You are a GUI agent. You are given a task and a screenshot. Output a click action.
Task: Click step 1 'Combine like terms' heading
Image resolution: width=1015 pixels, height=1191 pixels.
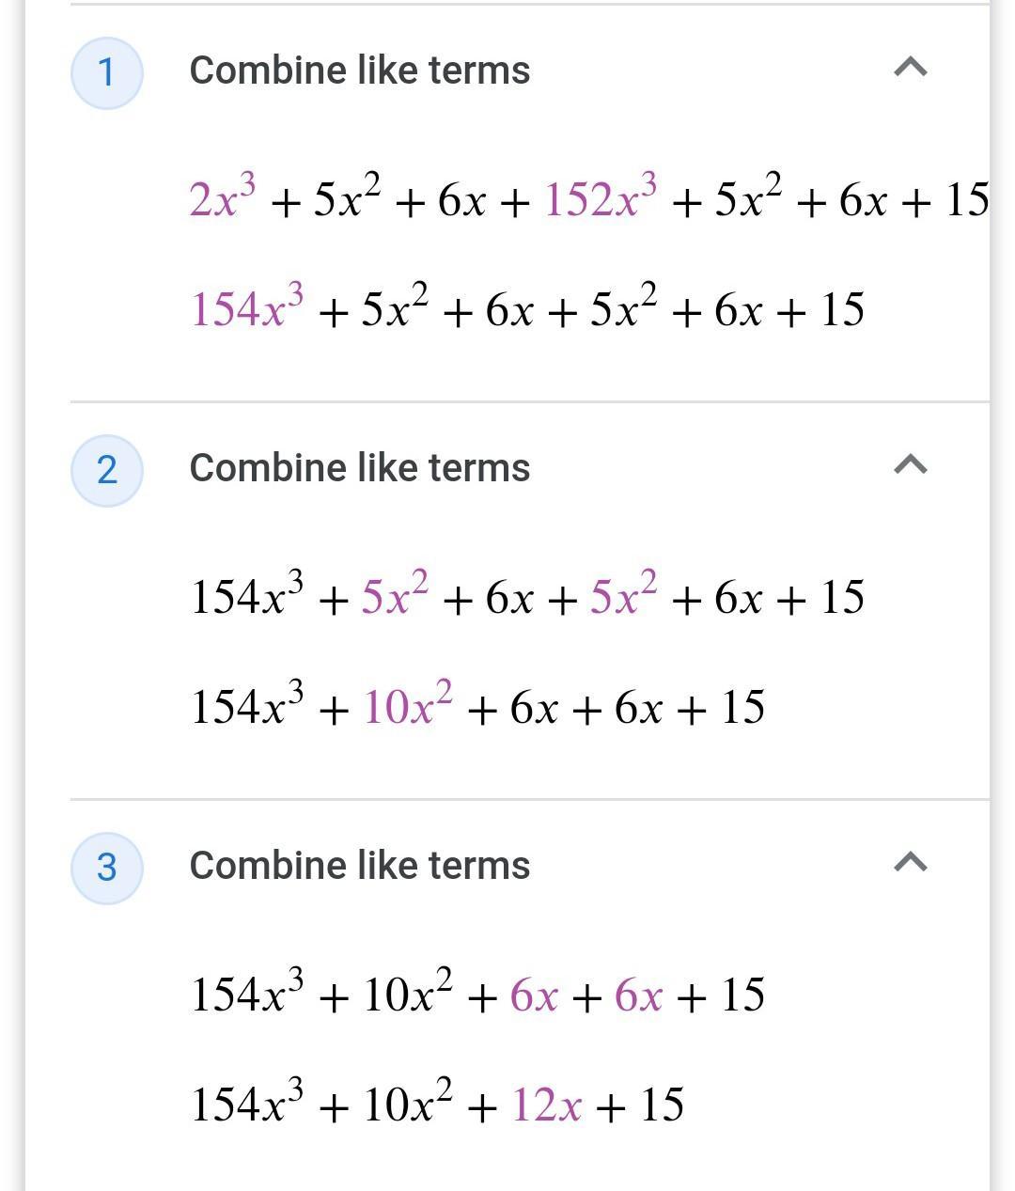click(360, 71)
